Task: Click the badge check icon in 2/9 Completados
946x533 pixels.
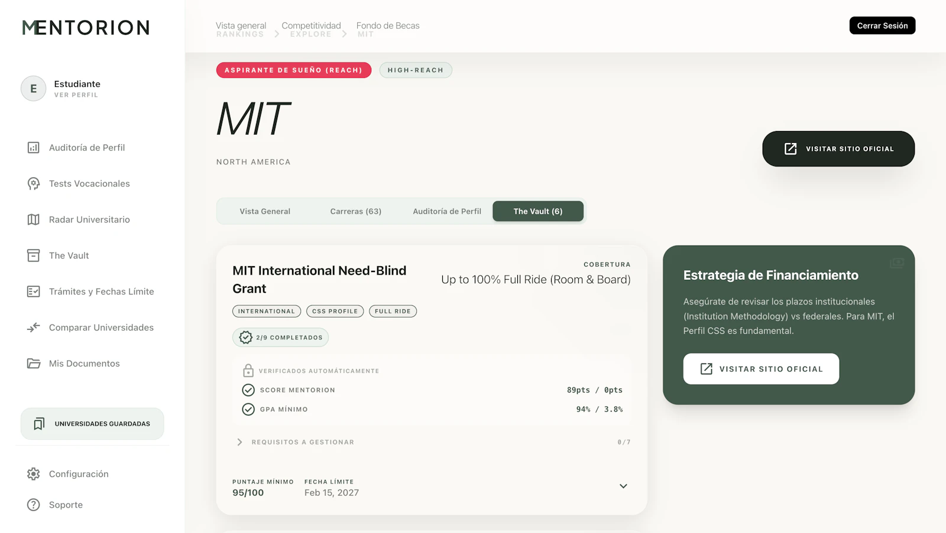Action: (x=246, y=337)
